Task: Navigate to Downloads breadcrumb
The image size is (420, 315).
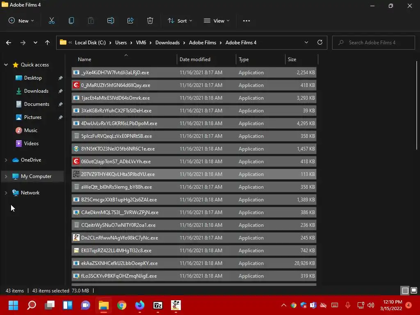Action: coord(167,43)
